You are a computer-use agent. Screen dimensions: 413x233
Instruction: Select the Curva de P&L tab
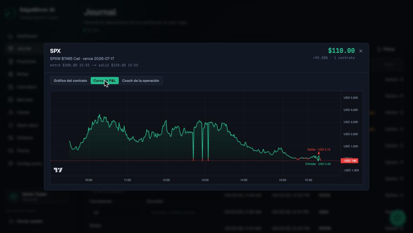105,81
